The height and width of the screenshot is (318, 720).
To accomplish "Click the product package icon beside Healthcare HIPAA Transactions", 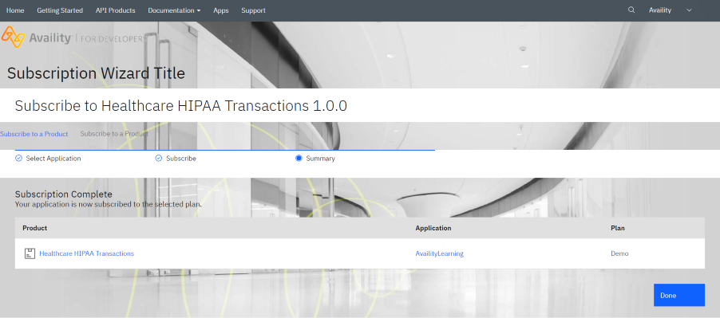I will (30, 253).
